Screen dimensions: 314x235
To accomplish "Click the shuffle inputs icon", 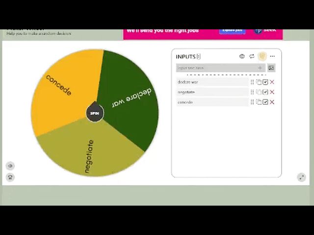I will (x=252, y=56).
